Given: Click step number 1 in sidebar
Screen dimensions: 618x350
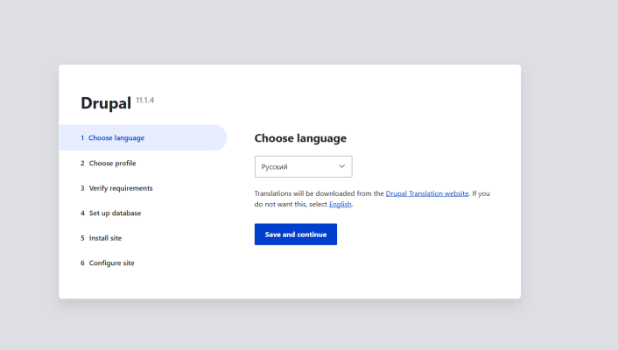Looking at the screenshot, I should click(x=82, y=138).
